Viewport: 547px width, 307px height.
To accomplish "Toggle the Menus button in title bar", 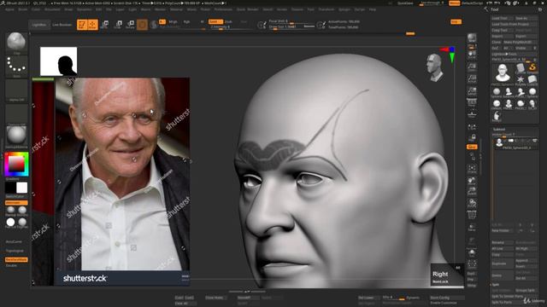I will pyautogui.click(x=454, y=3).
